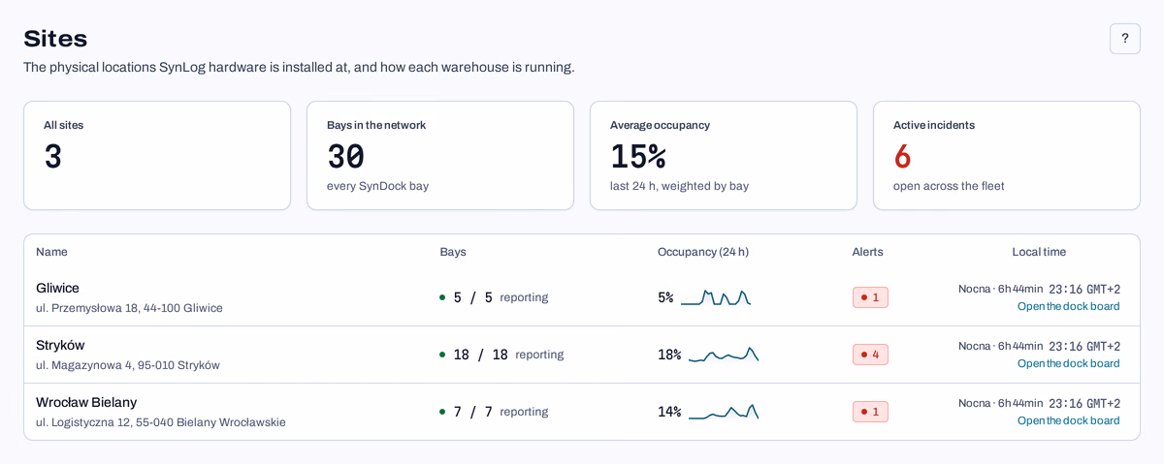
Task: Select the Average occupancy card
Action: 724,155
